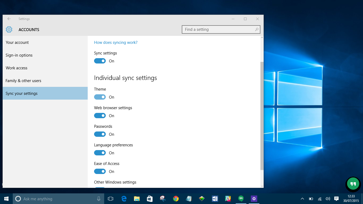Check the battery status icon
This screenshot has width=363, height=204.
[x=311, y=199]
